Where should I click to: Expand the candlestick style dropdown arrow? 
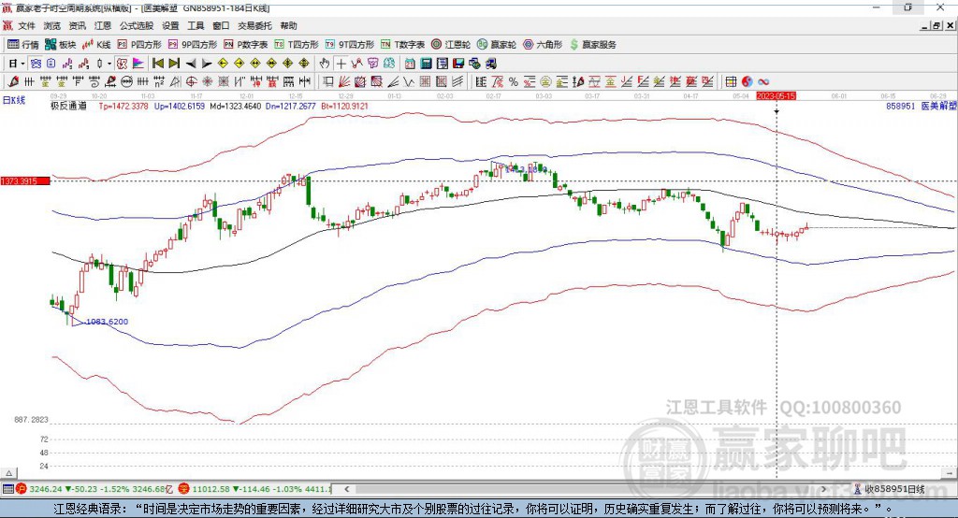coord(109,64)
